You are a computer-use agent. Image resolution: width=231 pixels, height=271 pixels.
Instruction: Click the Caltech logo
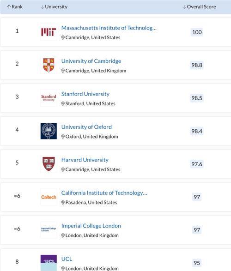coord(49,197)
